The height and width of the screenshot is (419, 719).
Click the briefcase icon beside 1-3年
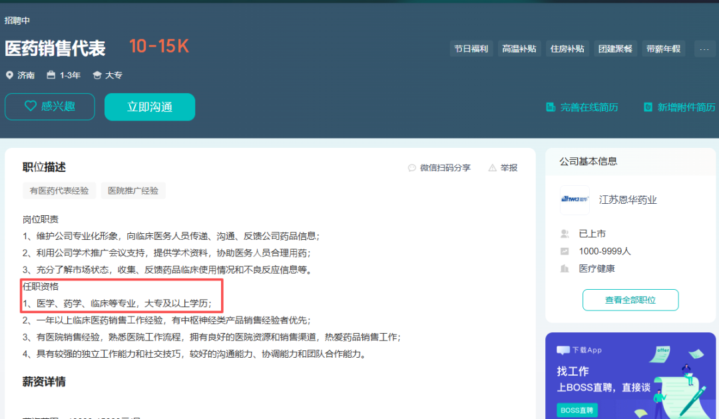tap(51, 75)
